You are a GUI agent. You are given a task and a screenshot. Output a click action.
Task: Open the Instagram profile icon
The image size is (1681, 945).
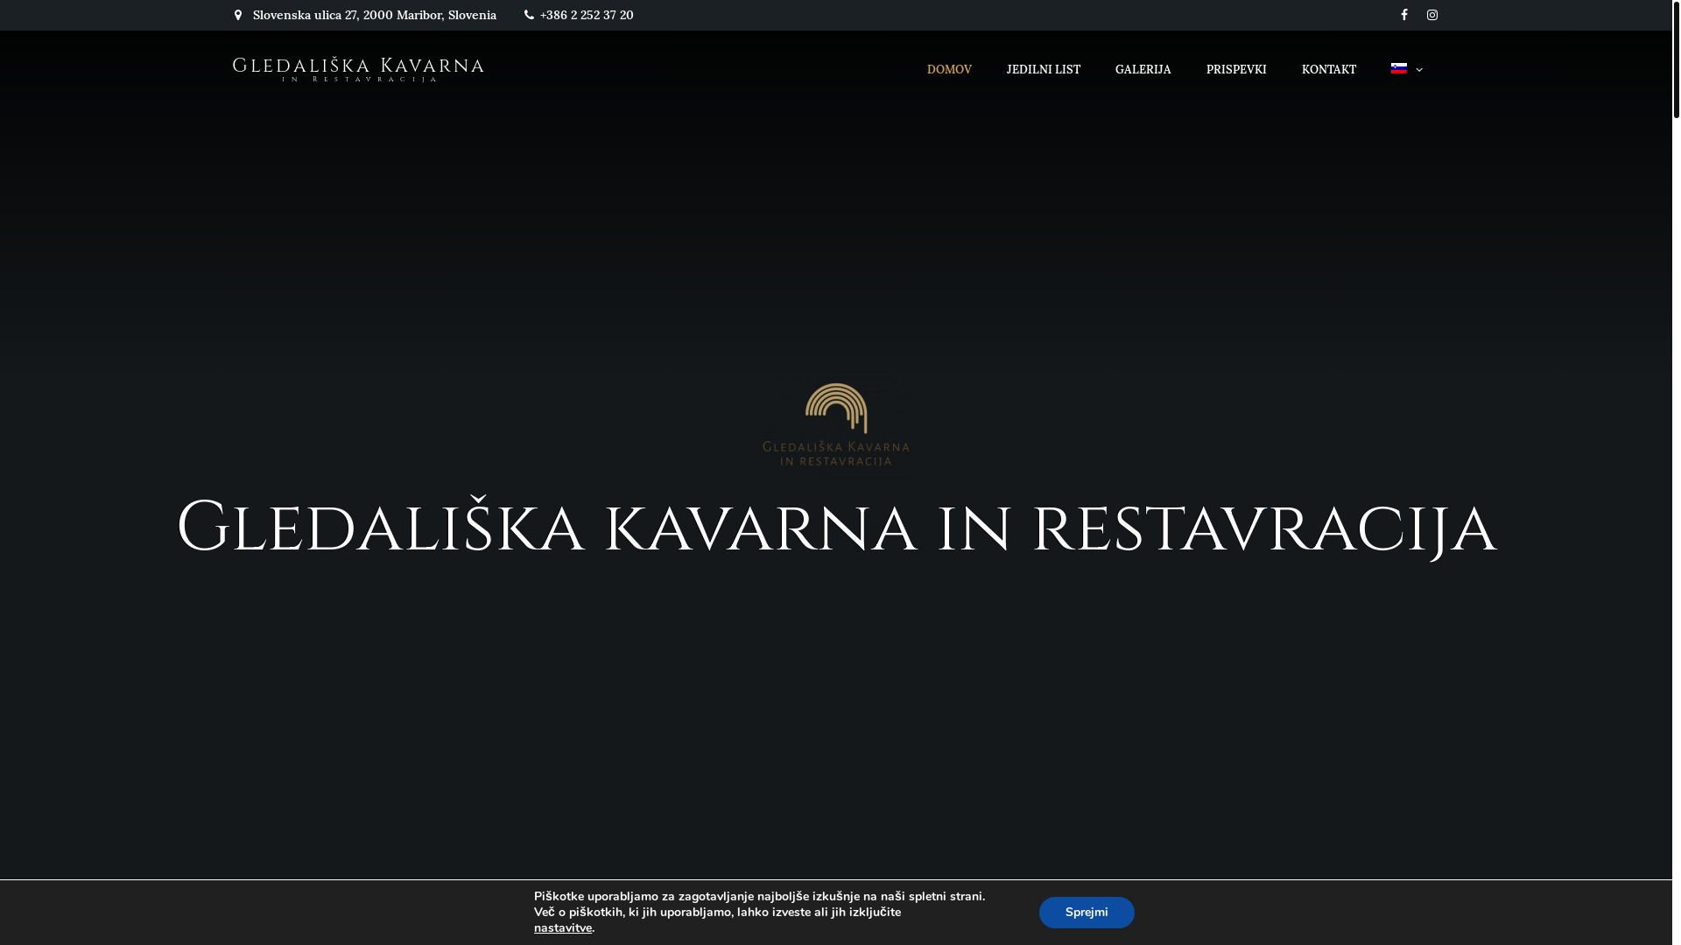pos(1432,15)
